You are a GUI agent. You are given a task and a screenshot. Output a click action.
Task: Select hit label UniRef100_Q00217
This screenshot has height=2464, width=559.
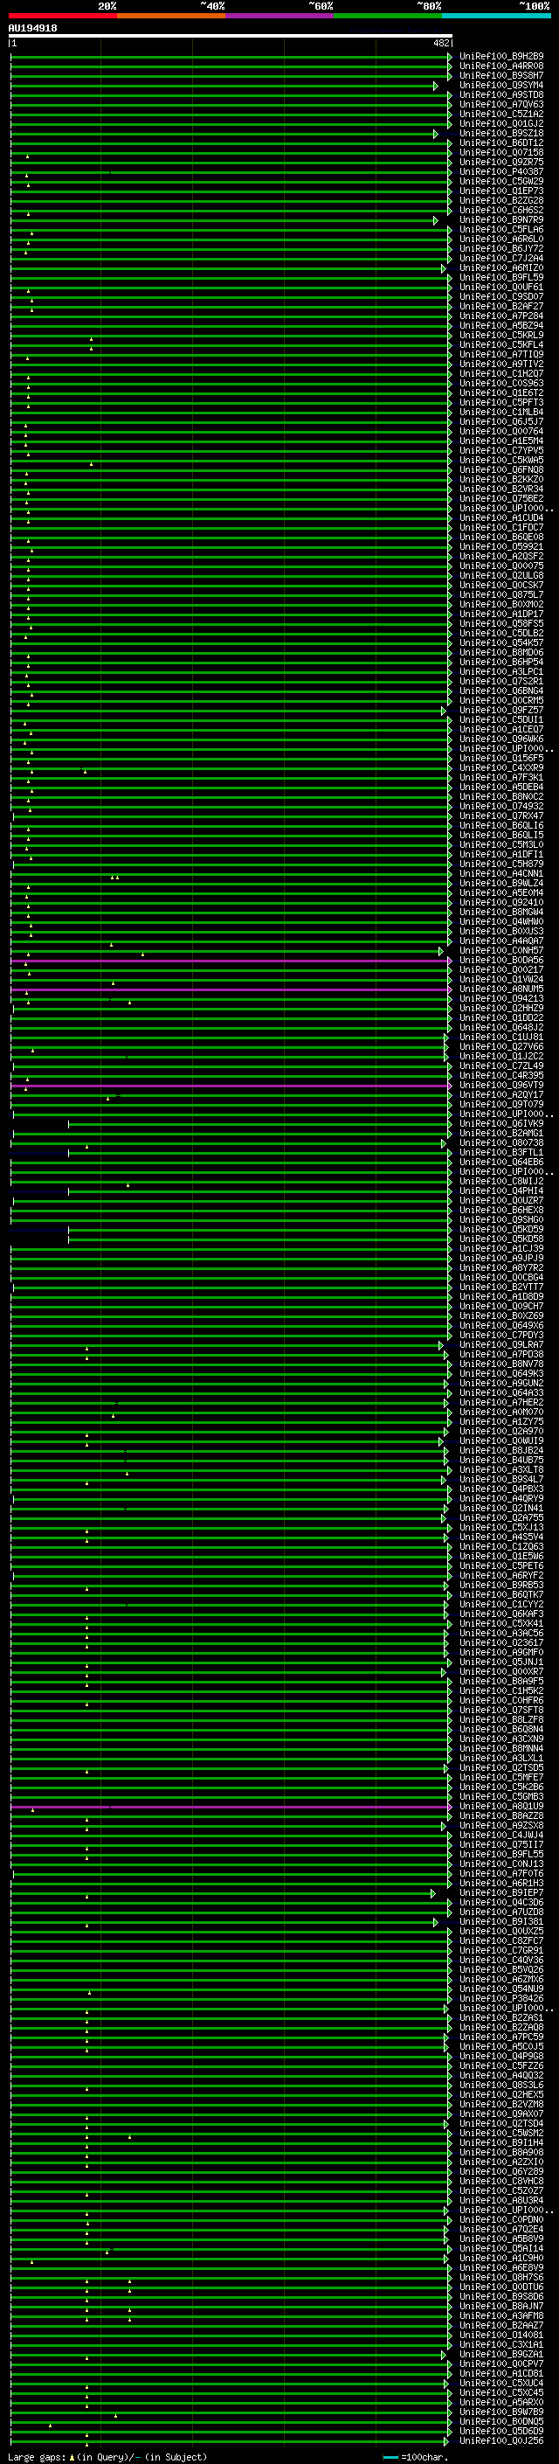pos(501,970)
